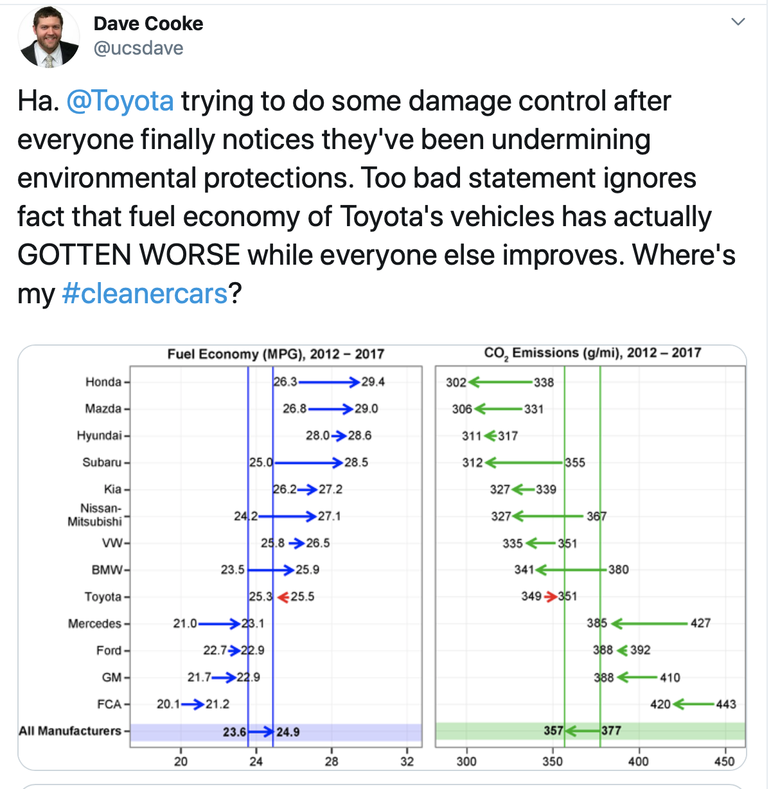Viewport: 771px width, 789px height.
Task: Click the 24.9 average MPG value
Action: point(287,731)
